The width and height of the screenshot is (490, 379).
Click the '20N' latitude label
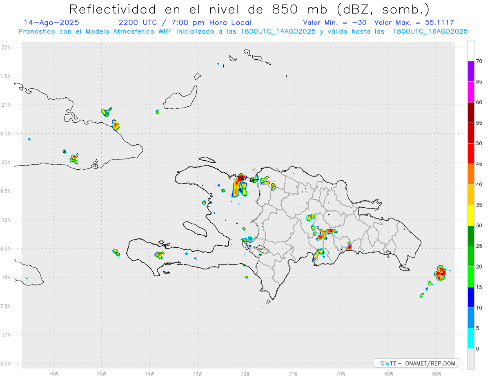click(x=7, y=162)
